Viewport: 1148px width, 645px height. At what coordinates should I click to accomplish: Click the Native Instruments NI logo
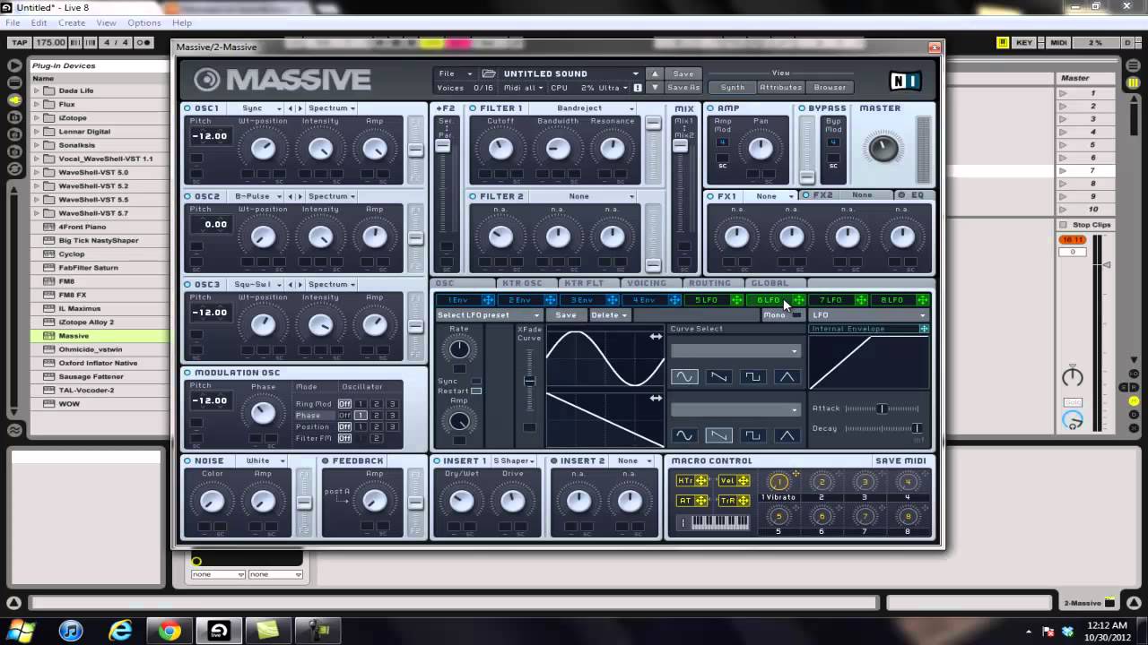(x=906, y=82)
